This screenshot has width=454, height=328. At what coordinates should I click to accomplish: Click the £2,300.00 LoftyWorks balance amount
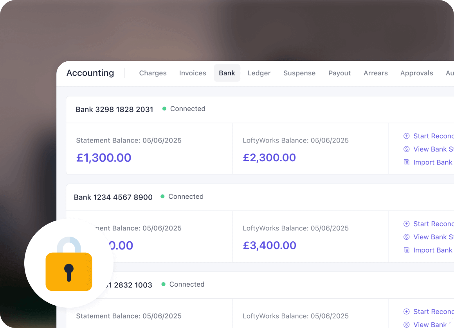pyautogui.click(x=269, y=158)
